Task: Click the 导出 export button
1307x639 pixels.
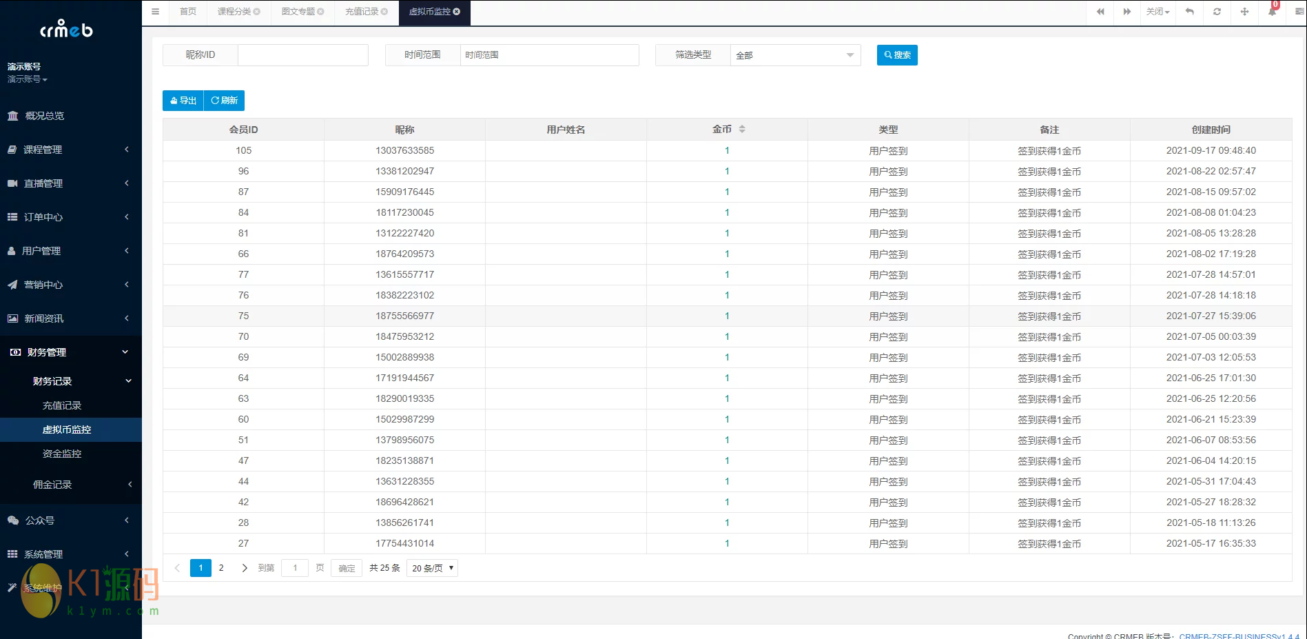Action: click(183, 101)
